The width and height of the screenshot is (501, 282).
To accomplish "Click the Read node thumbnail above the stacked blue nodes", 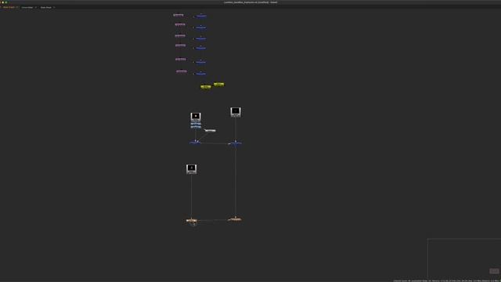I will point(196,116).
